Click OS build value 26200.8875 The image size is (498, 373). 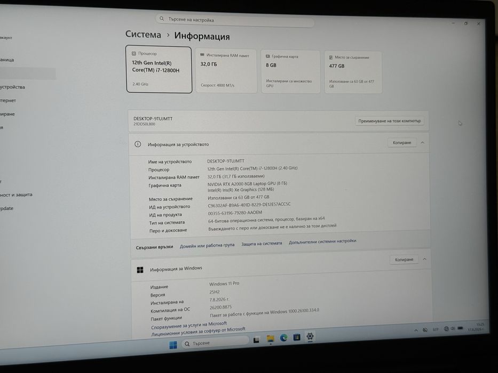coord(220,307)
